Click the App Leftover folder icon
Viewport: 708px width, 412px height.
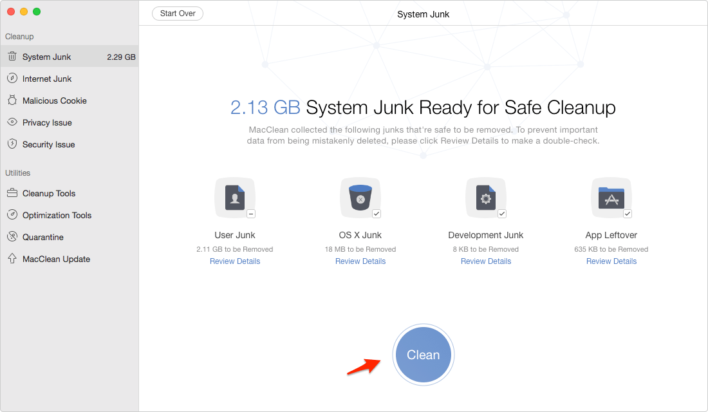611,197
